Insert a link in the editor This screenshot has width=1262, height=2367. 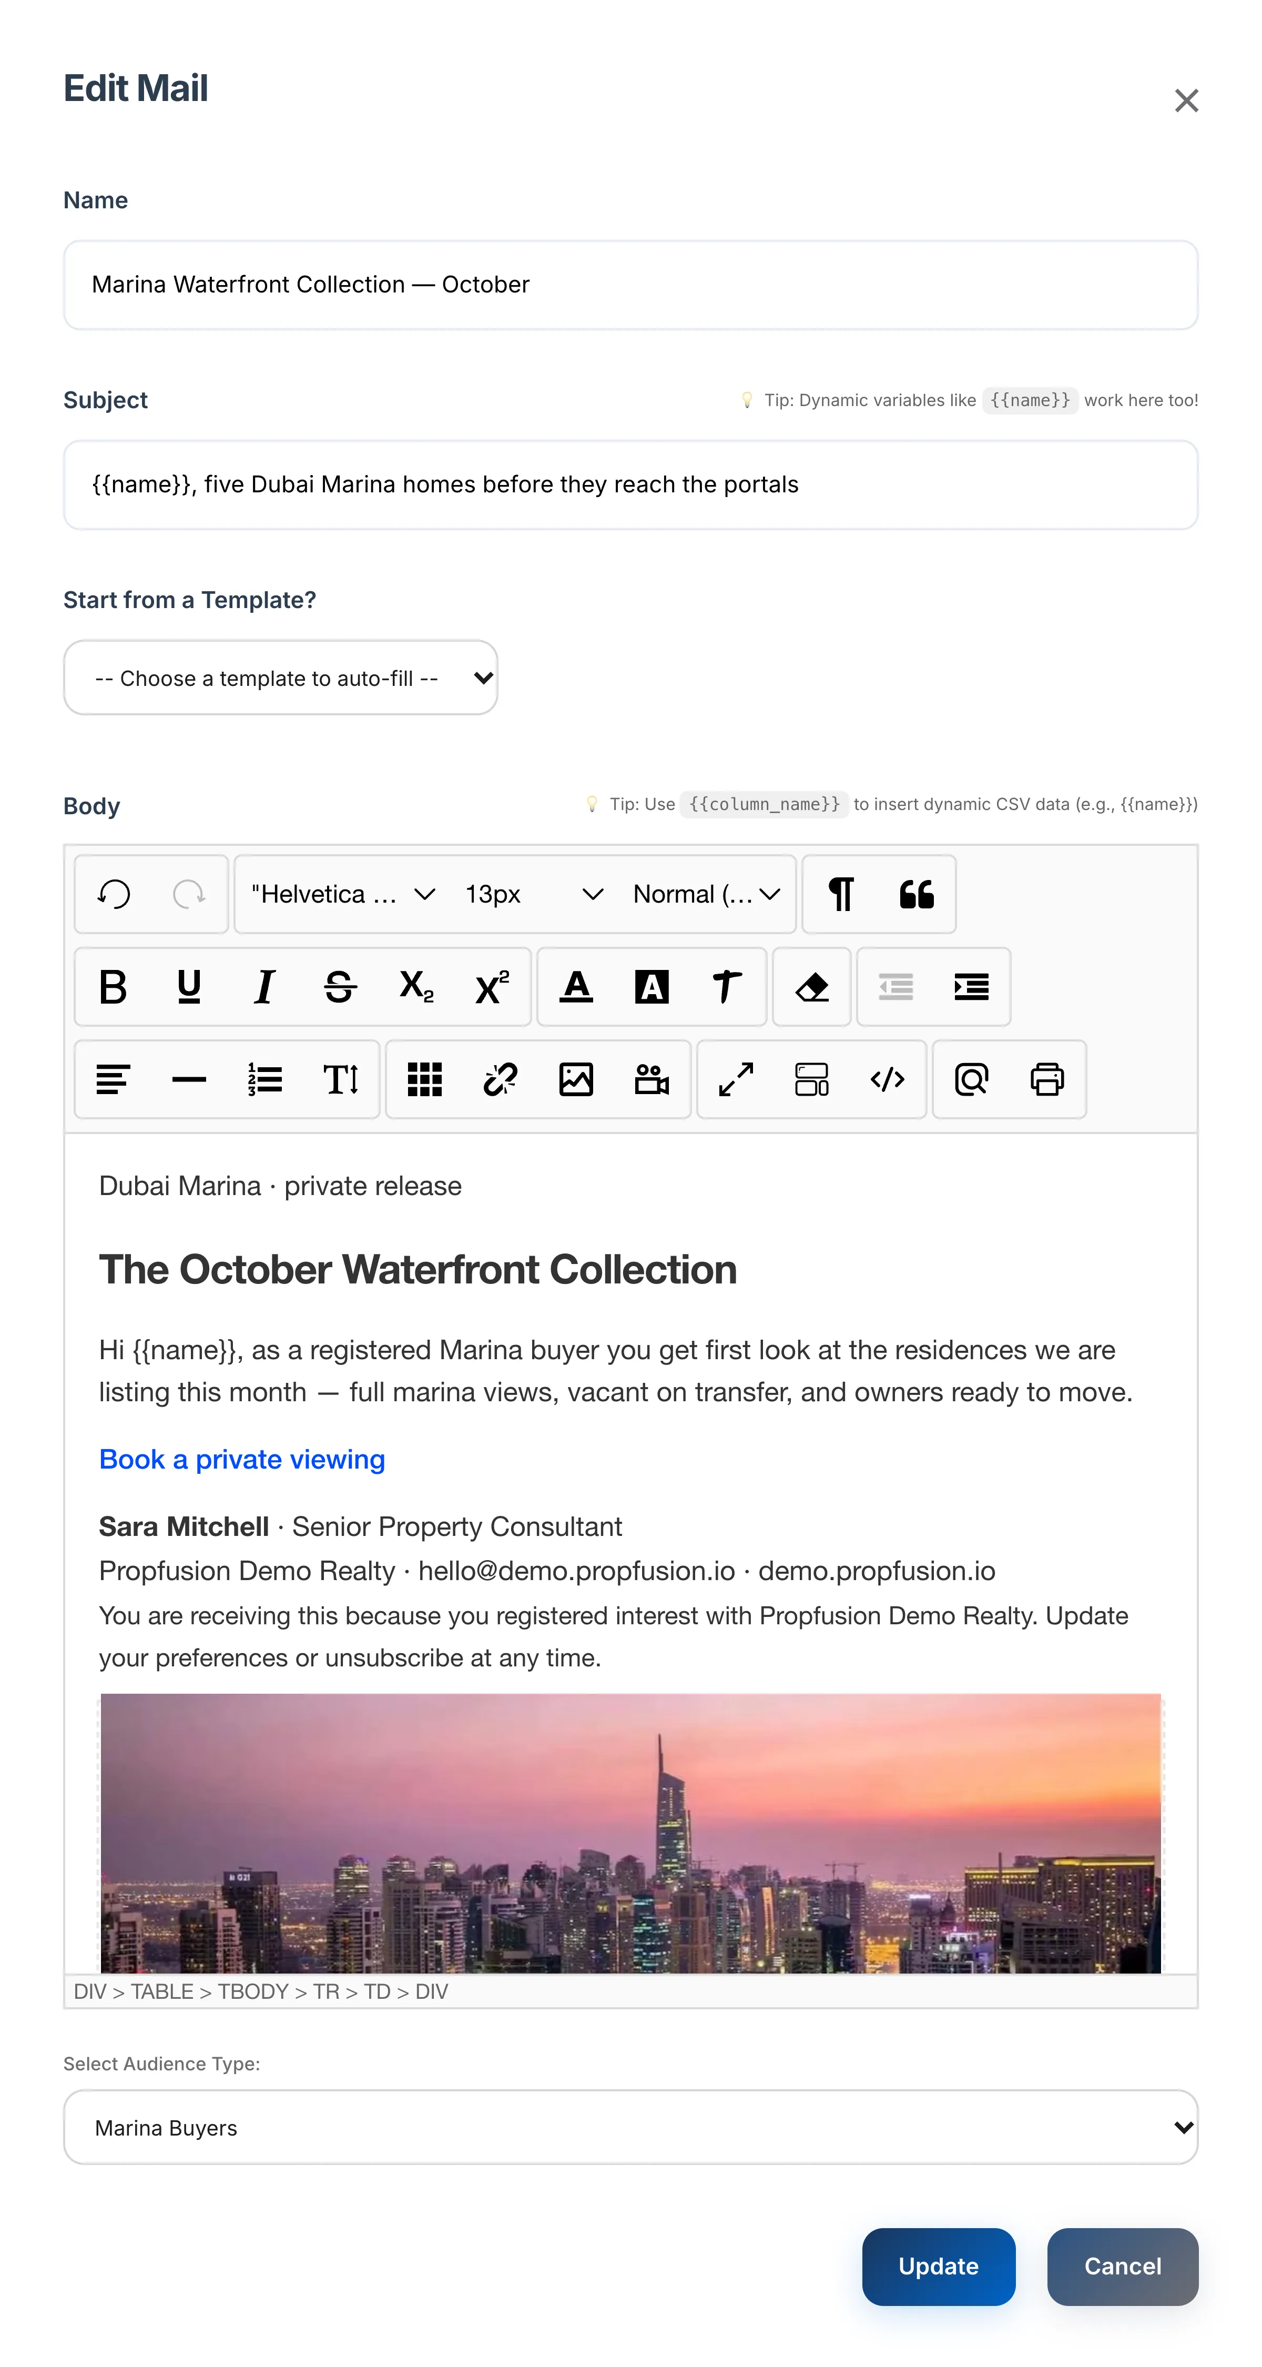coord(501,1079)
